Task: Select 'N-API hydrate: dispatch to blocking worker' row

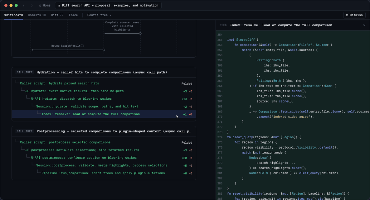Action: [x=104, y=99]
